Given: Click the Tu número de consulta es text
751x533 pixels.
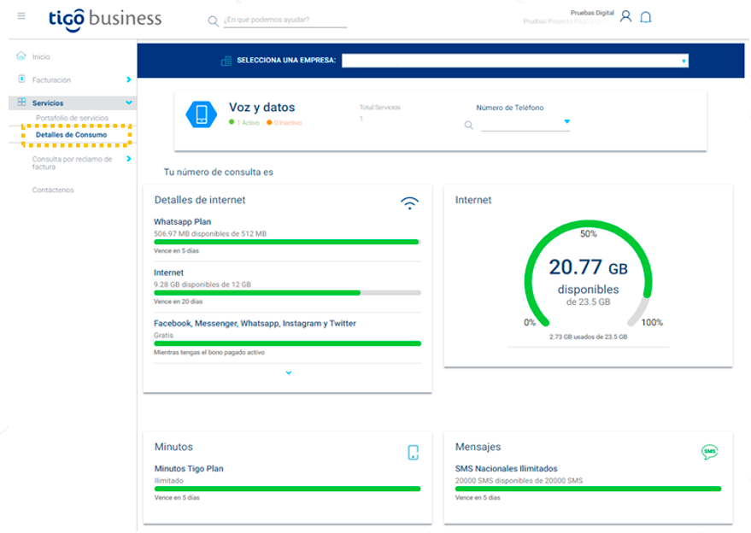Looking at the screenshot, I should pos(219,172).
